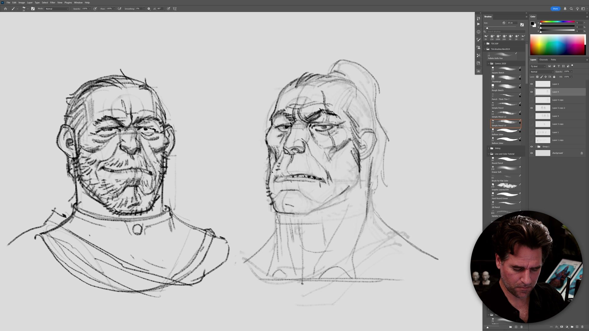Enable pressure for size icon
This screenshot has height=331, width=589.
point(168,9)
